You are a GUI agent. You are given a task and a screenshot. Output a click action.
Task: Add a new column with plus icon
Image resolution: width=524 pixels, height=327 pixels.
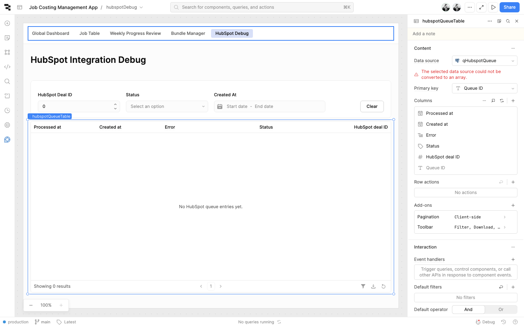click(x=513, y=101)
